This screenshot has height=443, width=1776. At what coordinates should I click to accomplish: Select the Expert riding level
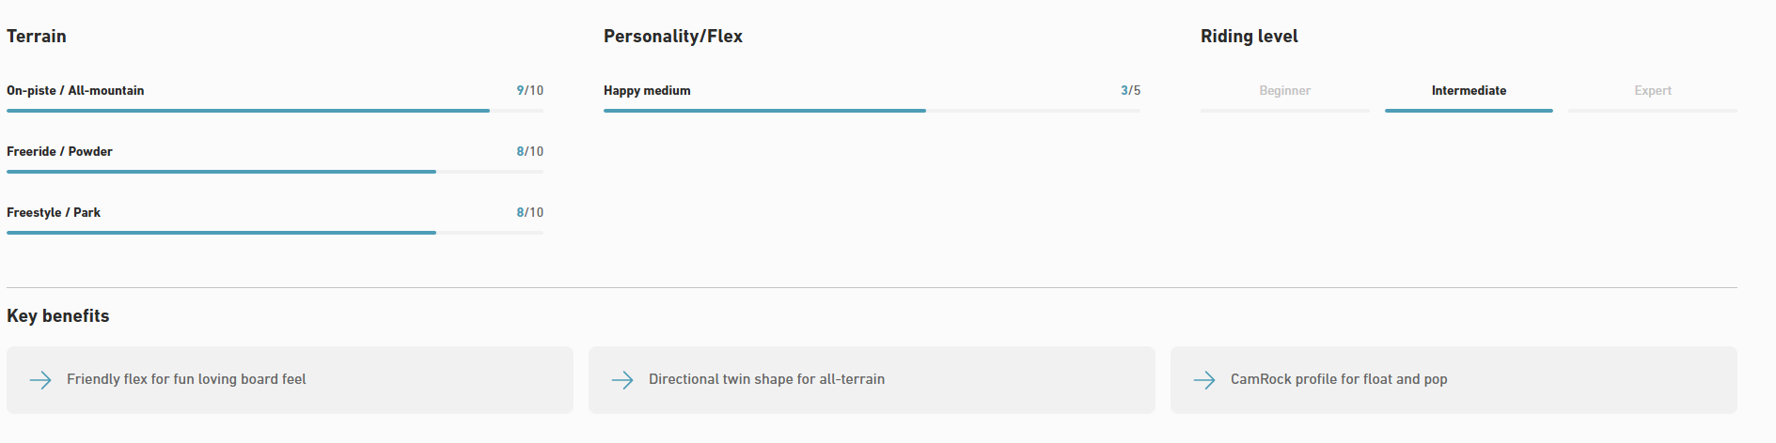click(1652, 91)
